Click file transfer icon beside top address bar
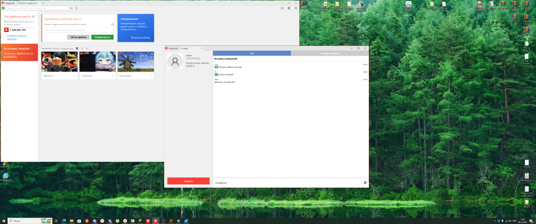 76,8
